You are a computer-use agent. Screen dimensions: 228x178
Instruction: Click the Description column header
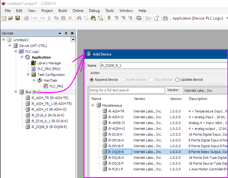coord(207,99)
